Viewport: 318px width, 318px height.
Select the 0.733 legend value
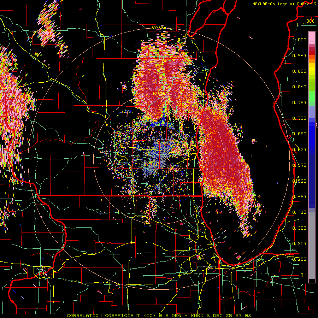pos(299,118)
